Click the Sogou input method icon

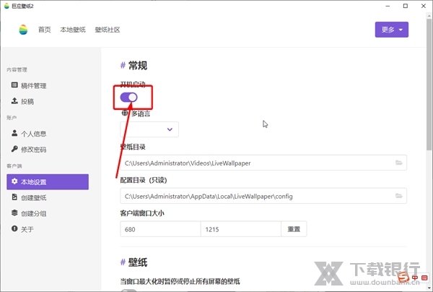pyautogui.click(x=403, y=277)
